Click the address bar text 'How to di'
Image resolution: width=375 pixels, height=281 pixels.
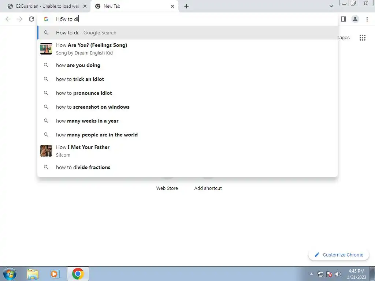[67, 19]
